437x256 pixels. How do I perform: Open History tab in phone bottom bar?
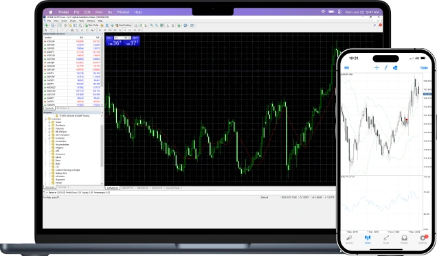coord(404,240)
